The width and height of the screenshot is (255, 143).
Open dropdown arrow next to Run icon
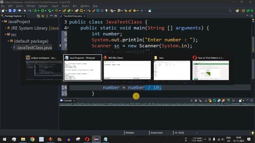(45, 11)
